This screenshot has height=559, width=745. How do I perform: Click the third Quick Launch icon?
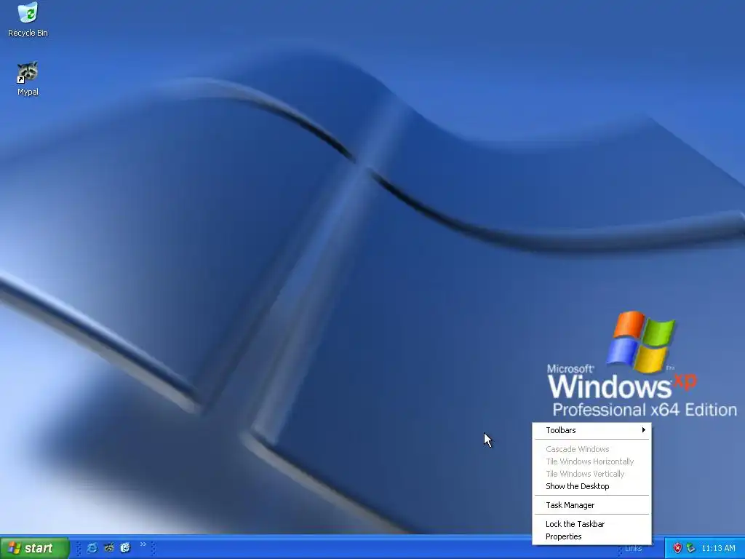(125, 548)
